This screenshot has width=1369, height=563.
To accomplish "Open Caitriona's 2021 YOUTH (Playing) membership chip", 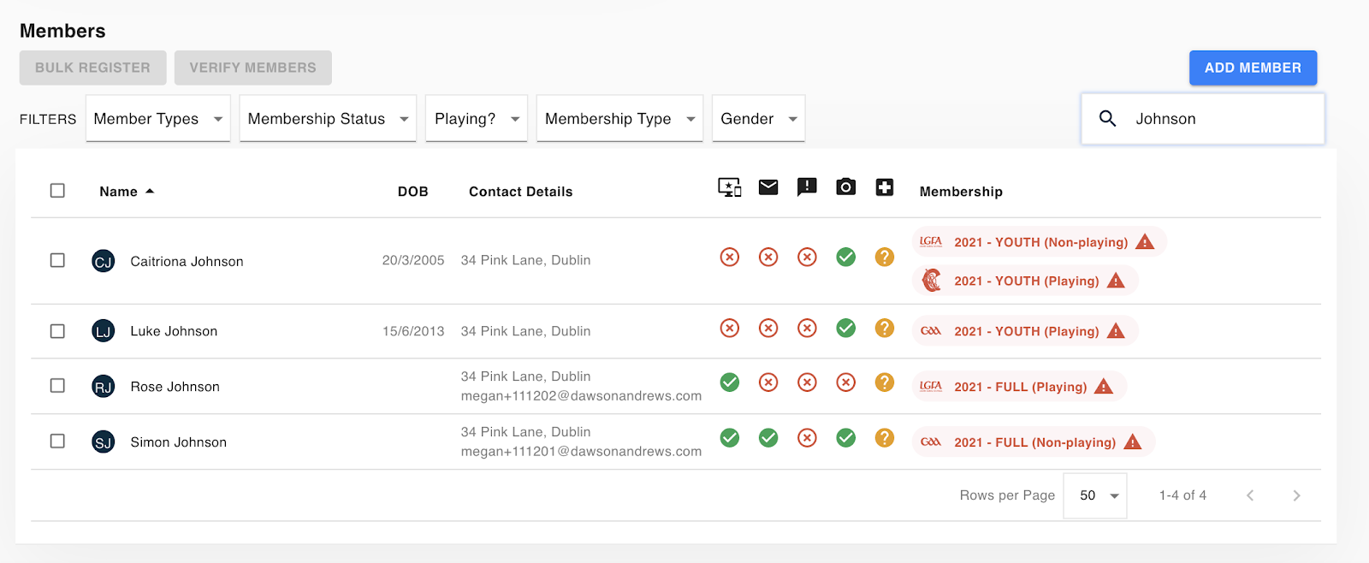I will pyautogui.click(x=1025, y=281).
